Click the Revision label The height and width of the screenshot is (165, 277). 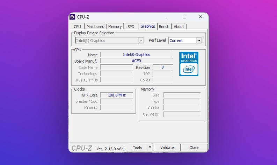click(143, 67)
